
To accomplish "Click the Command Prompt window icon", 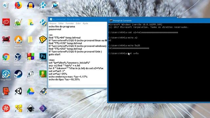I will tap(111, 21).
